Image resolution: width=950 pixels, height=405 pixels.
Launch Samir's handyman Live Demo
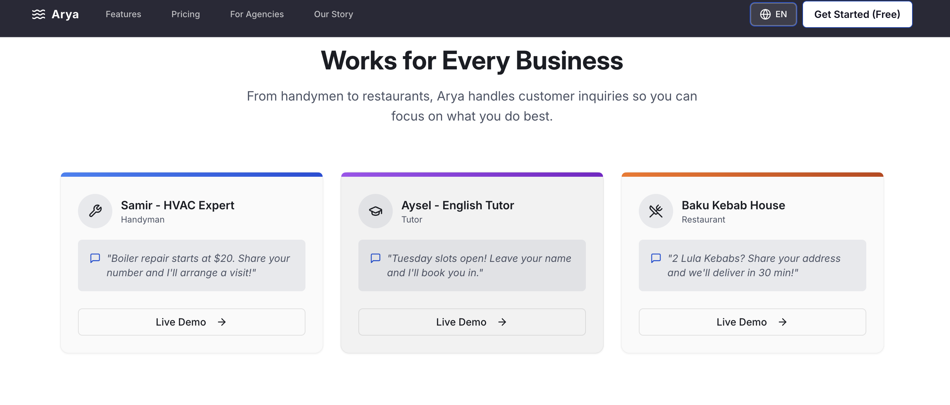(191, 322)
